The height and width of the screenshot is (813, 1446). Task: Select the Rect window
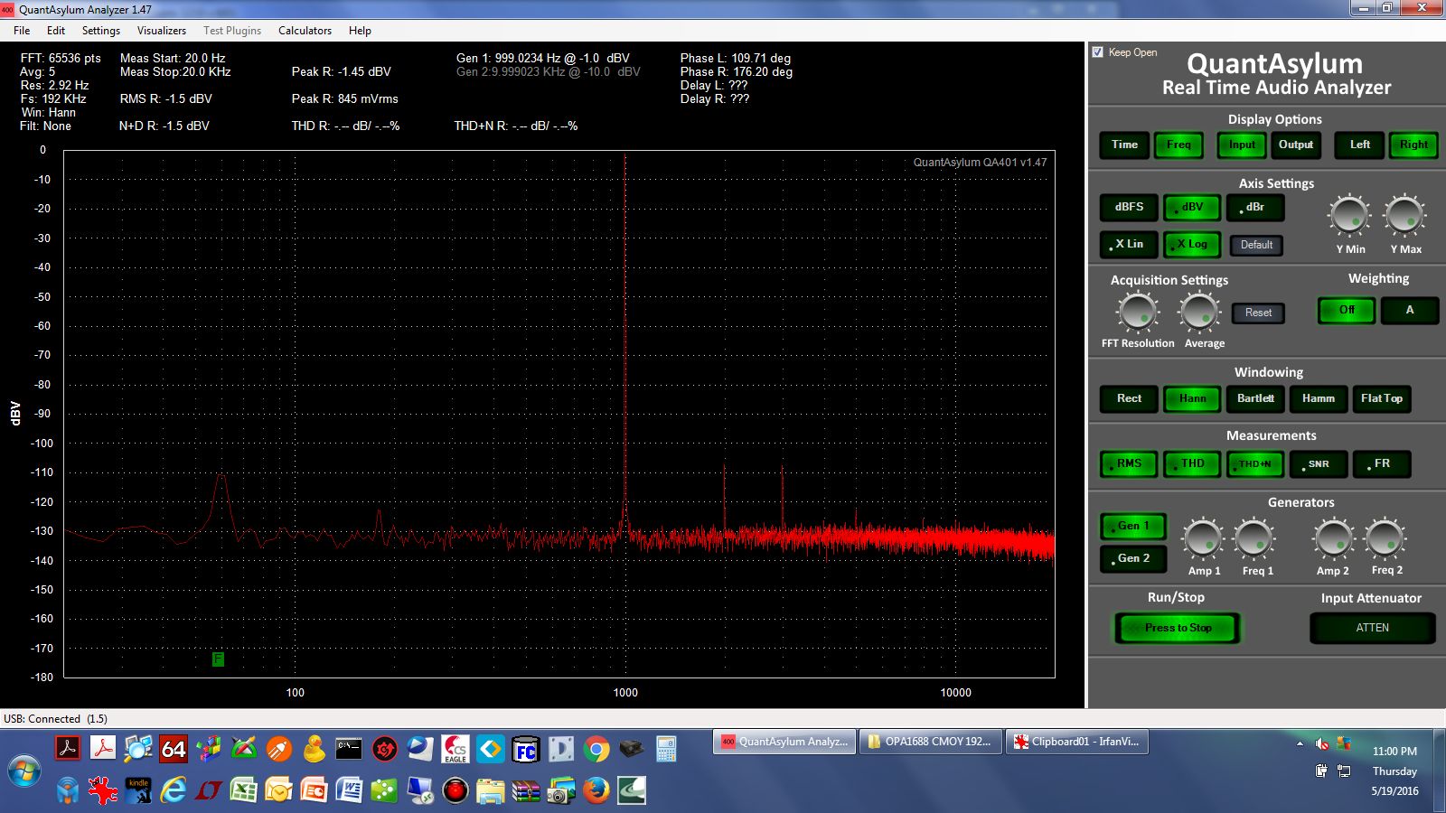(1129, 398)
